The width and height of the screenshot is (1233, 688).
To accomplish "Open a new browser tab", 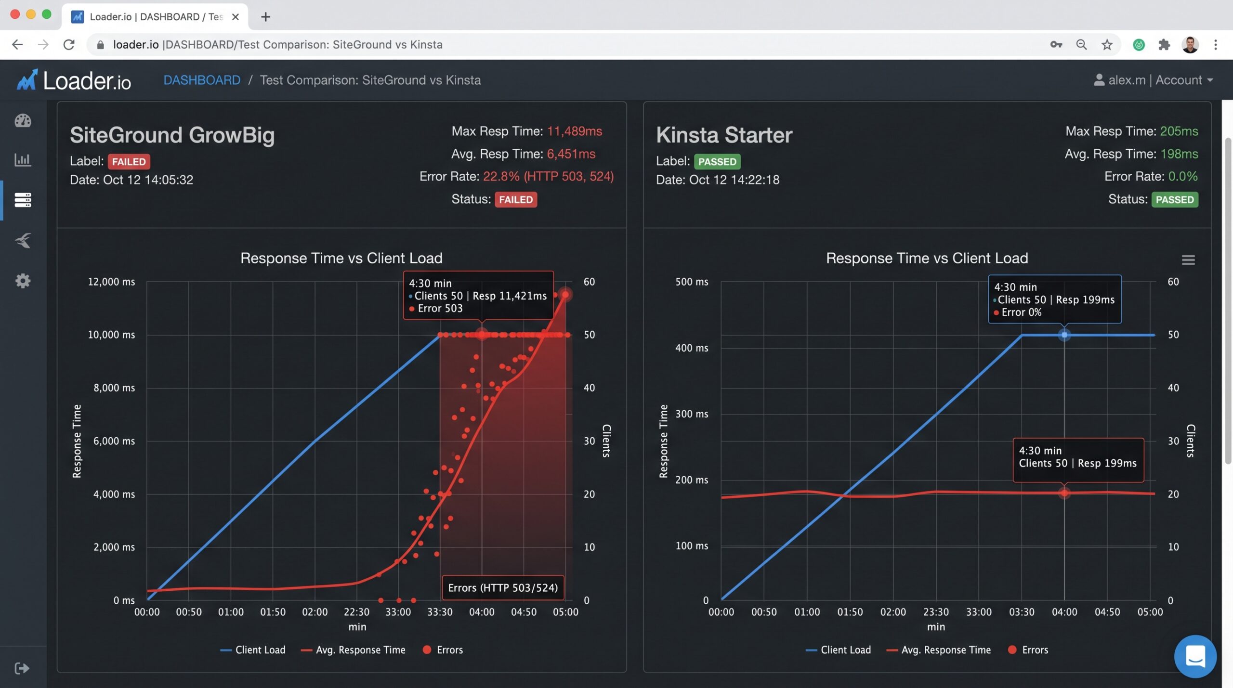I will pos(265,17).
